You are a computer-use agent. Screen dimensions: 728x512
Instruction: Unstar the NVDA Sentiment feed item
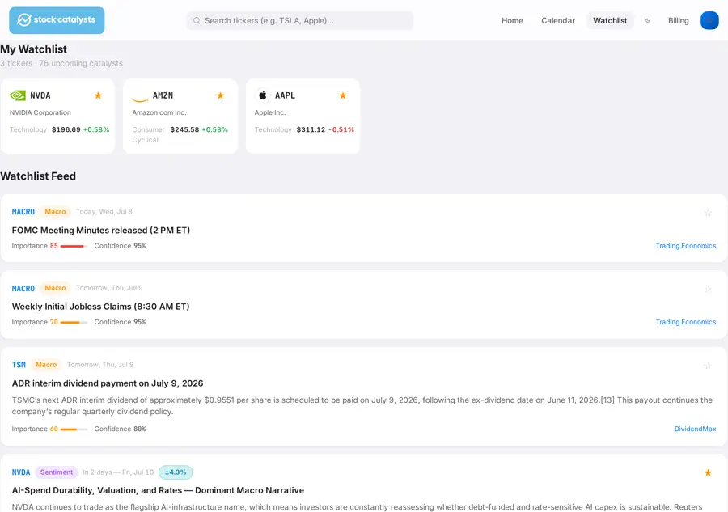click(x=708, y=472)
